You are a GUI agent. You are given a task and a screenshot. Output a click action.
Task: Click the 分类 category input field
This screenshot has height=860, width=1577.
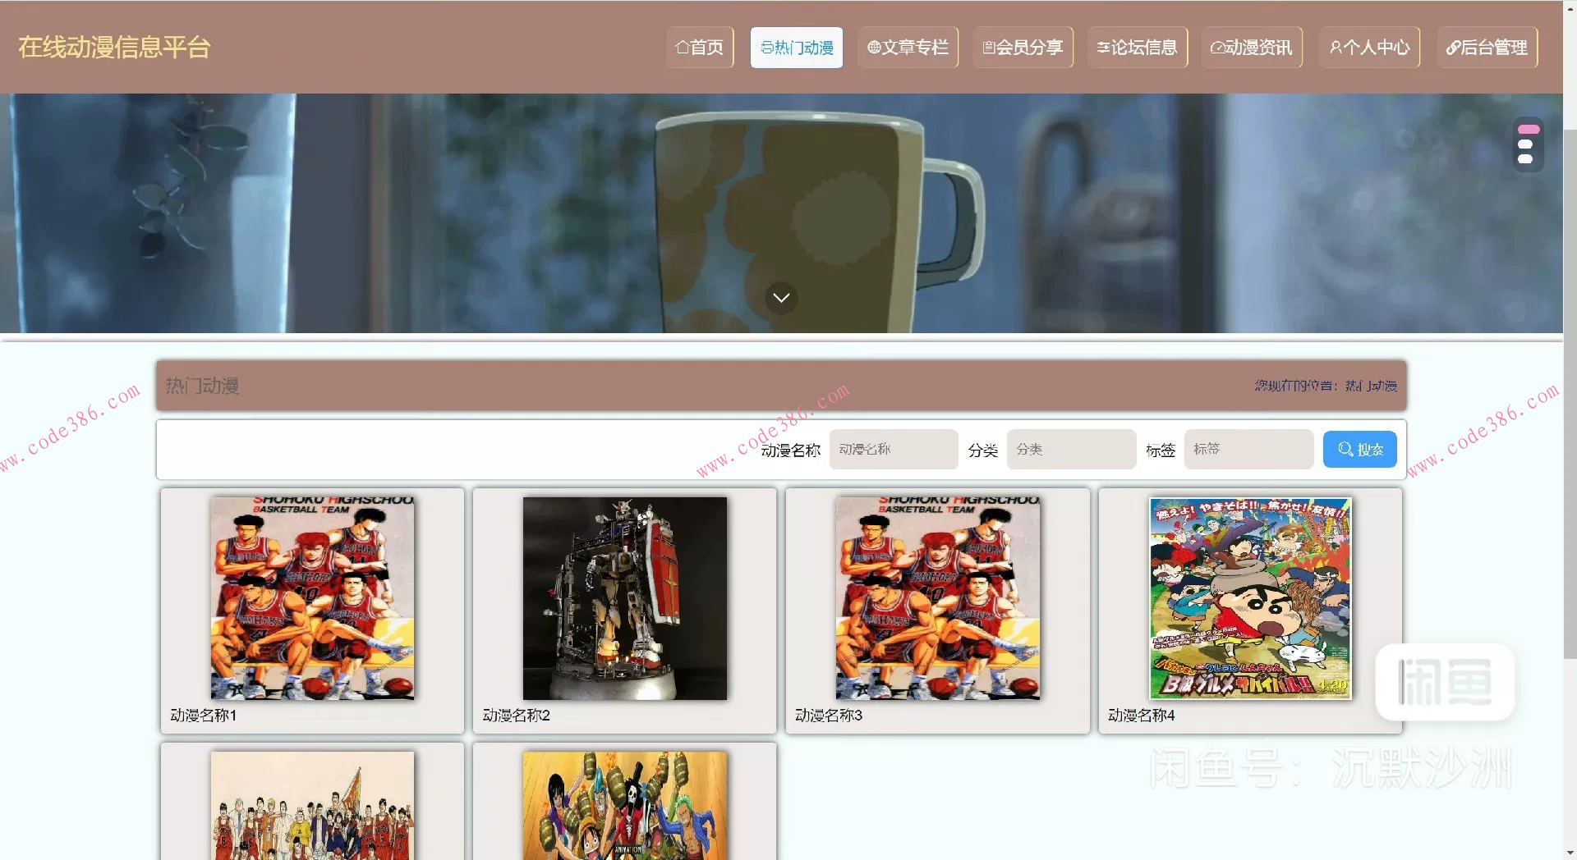click(x=1071, y=450)
